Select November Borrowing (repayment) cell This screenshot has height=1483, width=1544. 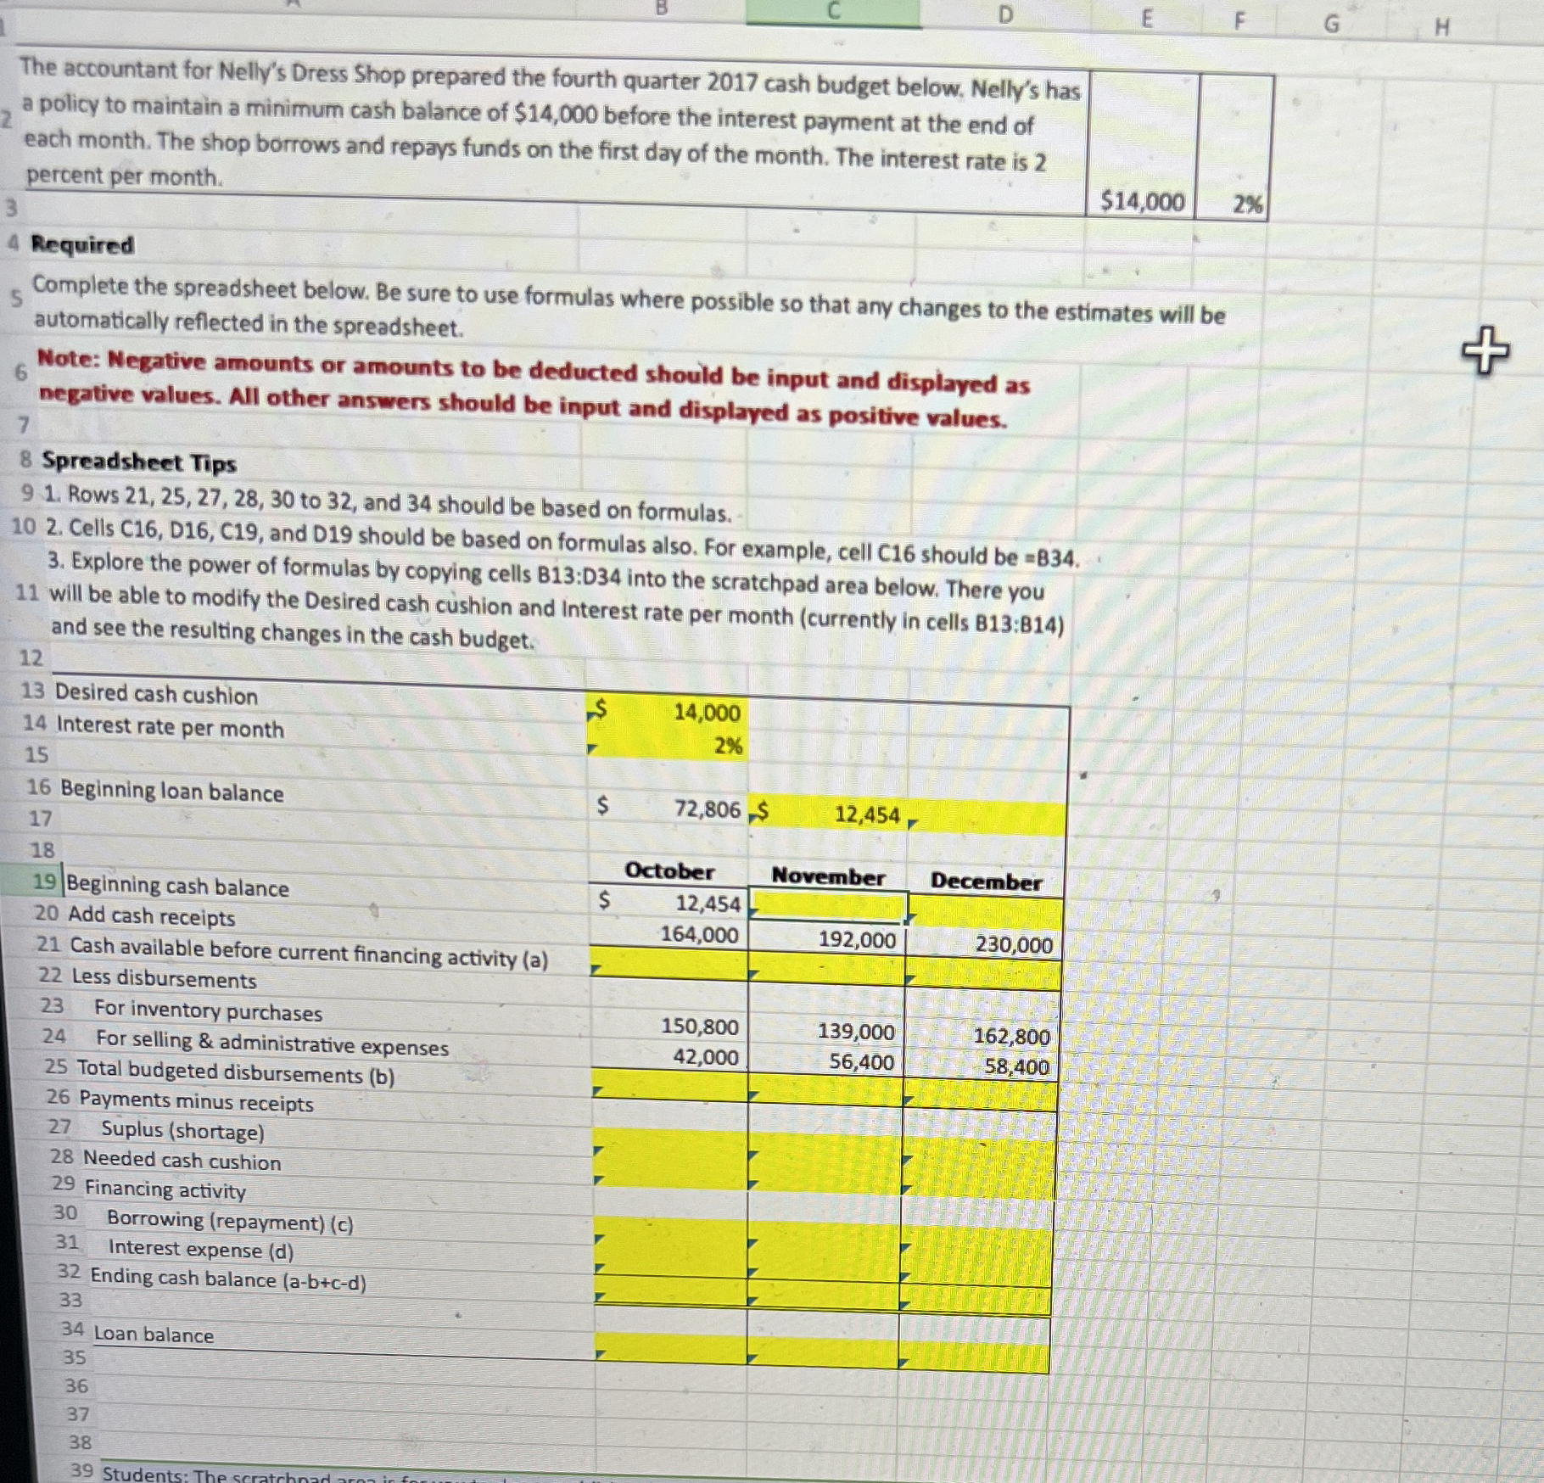coord(824,1238)
